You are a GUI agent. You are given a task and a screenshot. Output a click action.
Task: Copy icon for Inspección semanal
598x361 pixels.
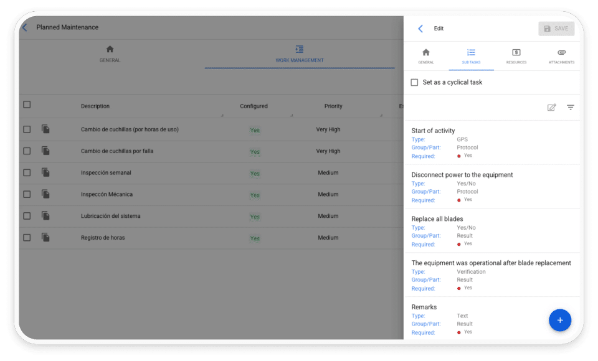45,172
